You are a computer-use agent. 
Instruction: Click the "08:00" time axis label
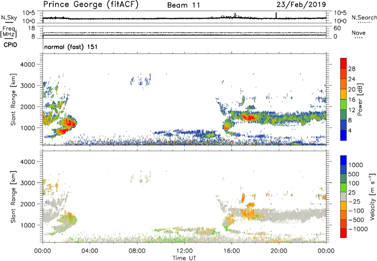(137, 251)
